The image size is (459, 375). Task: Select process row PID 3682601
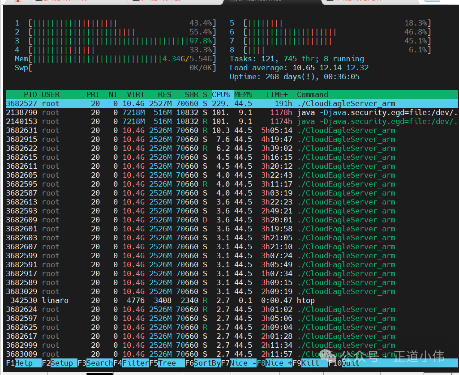(232, 229)
